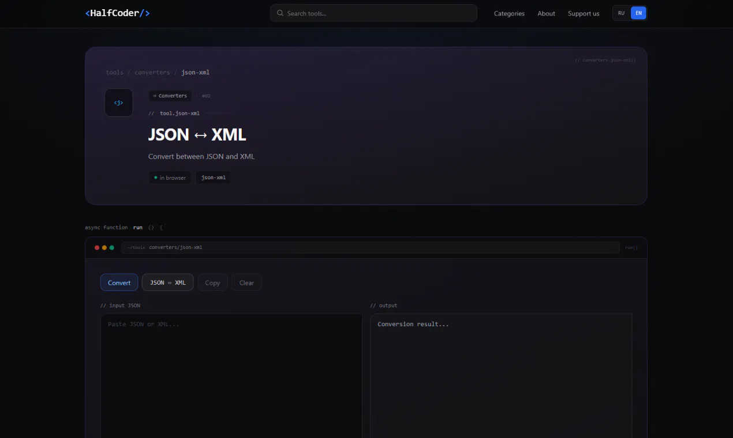
Task: Switch language to EN
Action: [638, 13]
